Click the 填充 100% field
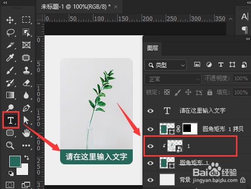Image resolution: width=251 pixels, height=189 pixels. pos(241,92)
